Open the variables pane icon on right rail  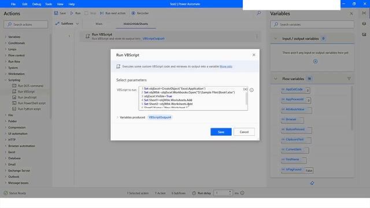pyautogui.click(x=364, y=13)
